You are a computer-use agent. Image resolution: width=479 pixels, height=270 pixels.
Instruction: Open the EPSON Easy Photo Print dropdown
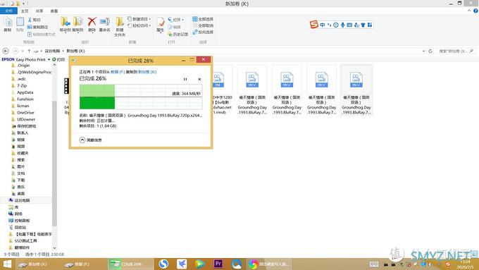click(x=49, y=60)
